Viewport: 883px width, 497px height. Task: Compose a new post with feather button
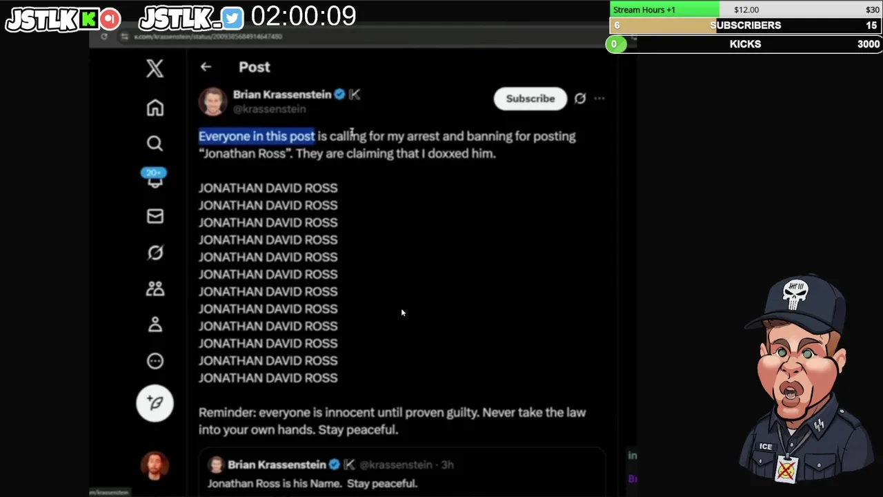coord(155,403)
